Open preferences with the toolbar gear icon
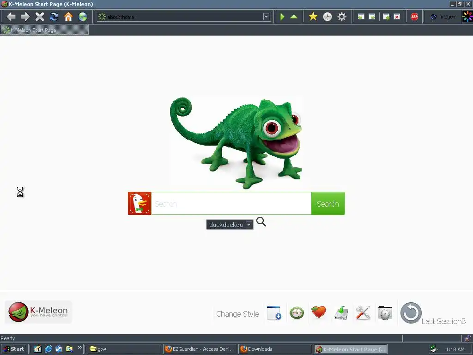 coord(342,17)
